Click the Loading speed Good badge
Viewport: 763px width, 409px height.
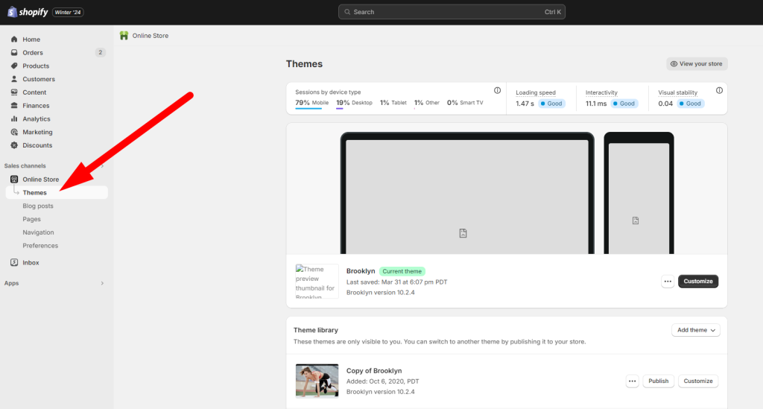(x=551, y=104)
